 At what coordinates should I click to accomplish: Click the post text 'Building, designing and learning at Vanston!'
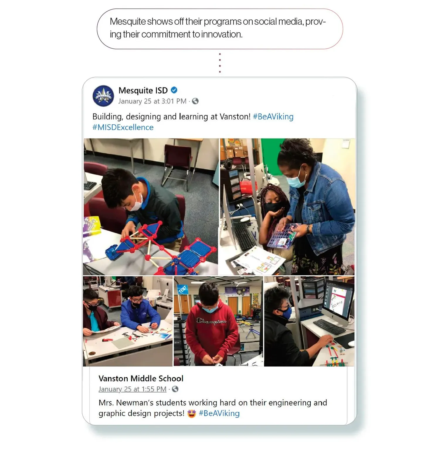pyautogui.click(x=171, y=117)
